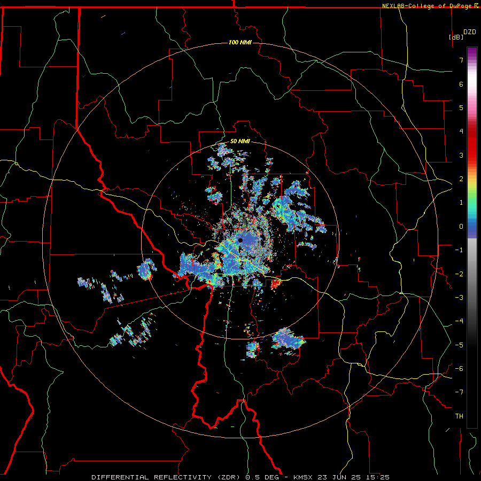The height and width of the screenshot is (481, 481).
Task: Click the 50 NMI range ring label
Action: tap(240, 141)
